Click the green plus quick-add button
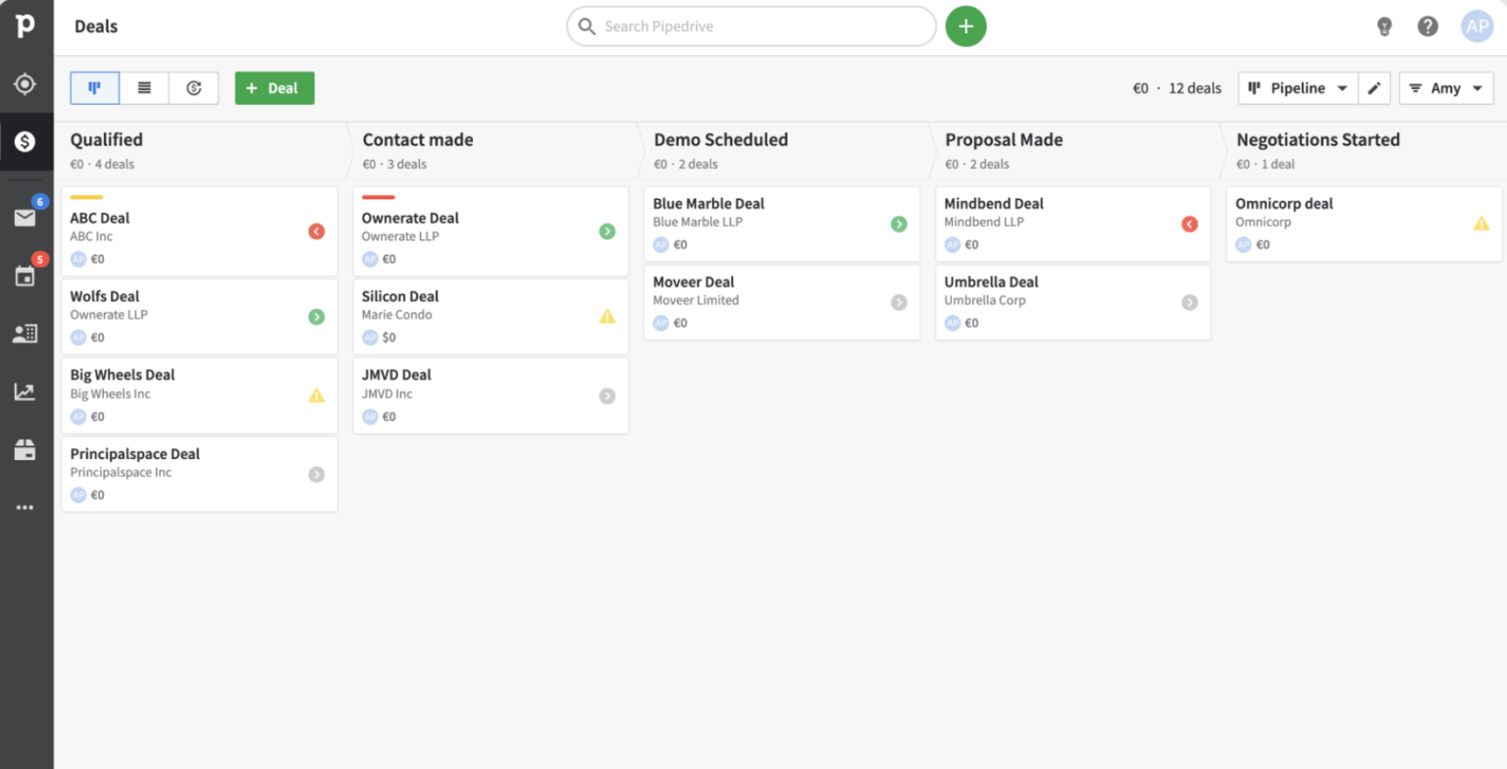Viewport: 1507px width, 769px height. point(965,26)
